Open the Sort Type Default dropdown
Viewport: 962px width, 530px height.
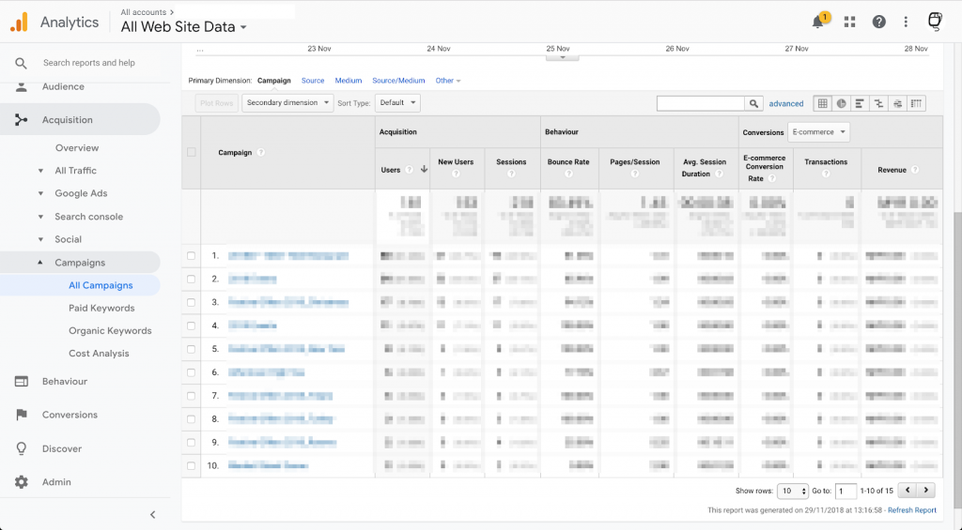click(397, 103)
